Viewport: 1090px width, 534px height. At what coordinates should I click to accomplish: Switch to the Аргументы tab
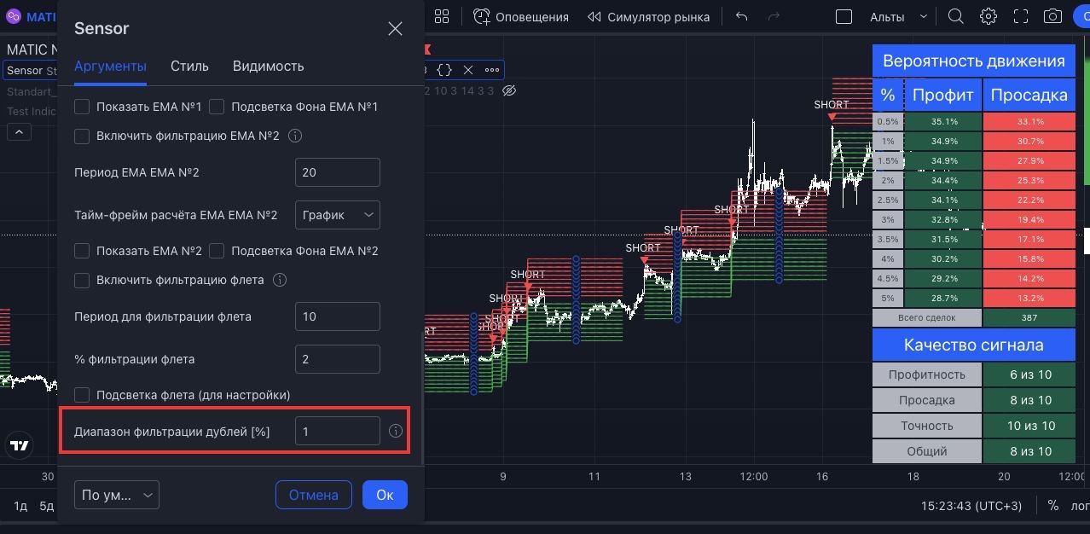pos(110,66)
